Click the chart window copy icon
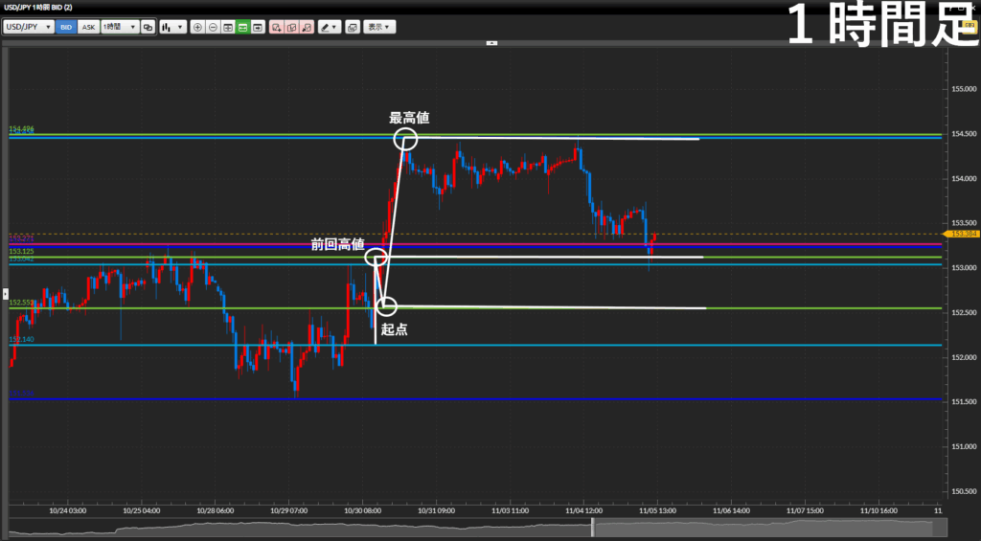 [x=352, y=28]
